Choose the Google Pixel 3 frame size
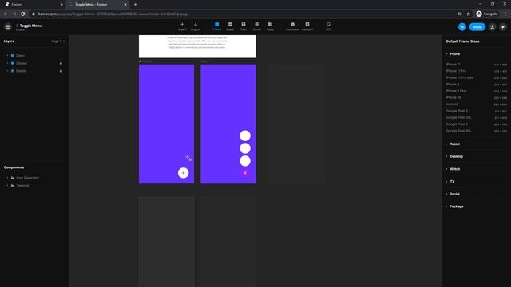 pos(477,111)
